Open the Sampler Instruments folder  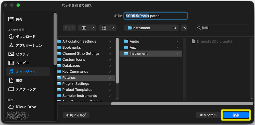[x=86, y=96]
